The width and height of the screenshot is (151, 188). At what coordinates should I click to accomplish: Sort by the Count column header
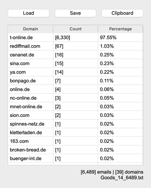tap(75, 29)
